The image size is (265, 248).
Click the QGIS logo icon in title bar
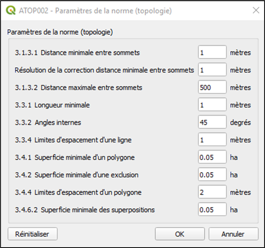tap(11, 11)
